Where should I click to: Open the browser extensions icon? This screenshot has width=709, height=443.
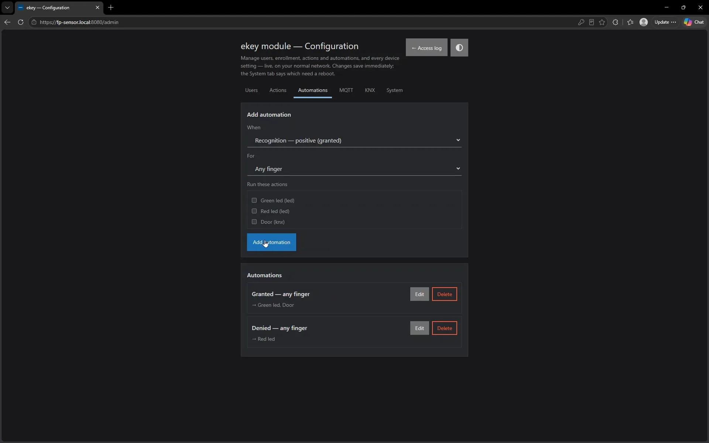(x=615, y=22)
